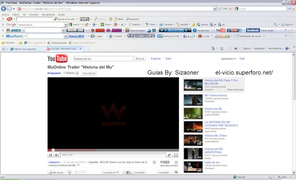Open the address bar URL dropdown
The image size is (296, 180).
[x=215, y=9]
